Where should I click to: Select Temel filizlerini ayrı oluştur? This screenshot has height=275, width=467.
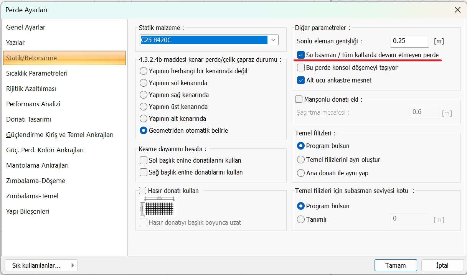tap(301, 160)
